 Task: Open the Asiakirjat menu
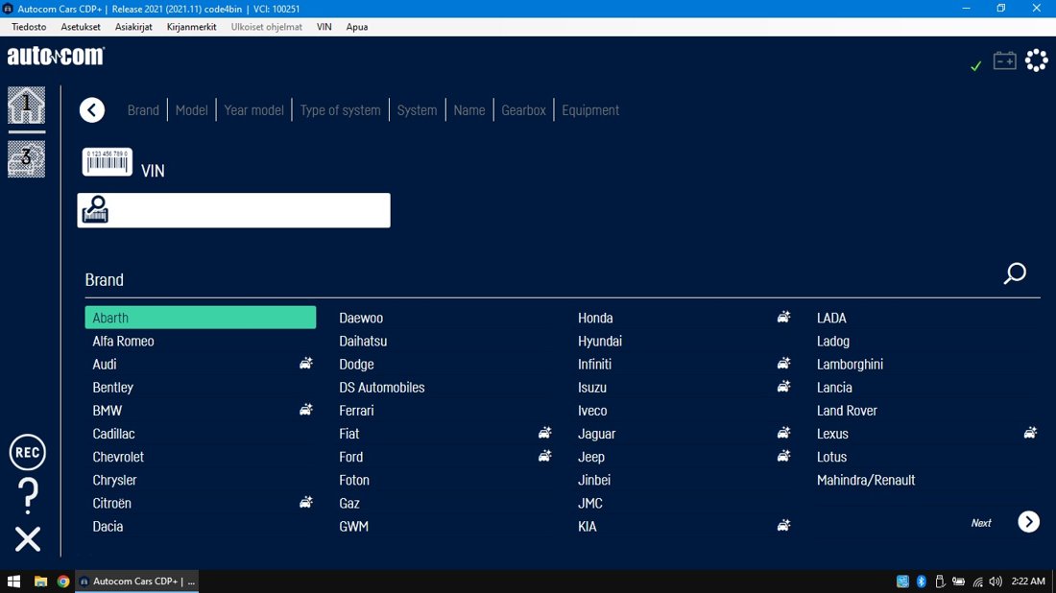[x=133, y=27]
